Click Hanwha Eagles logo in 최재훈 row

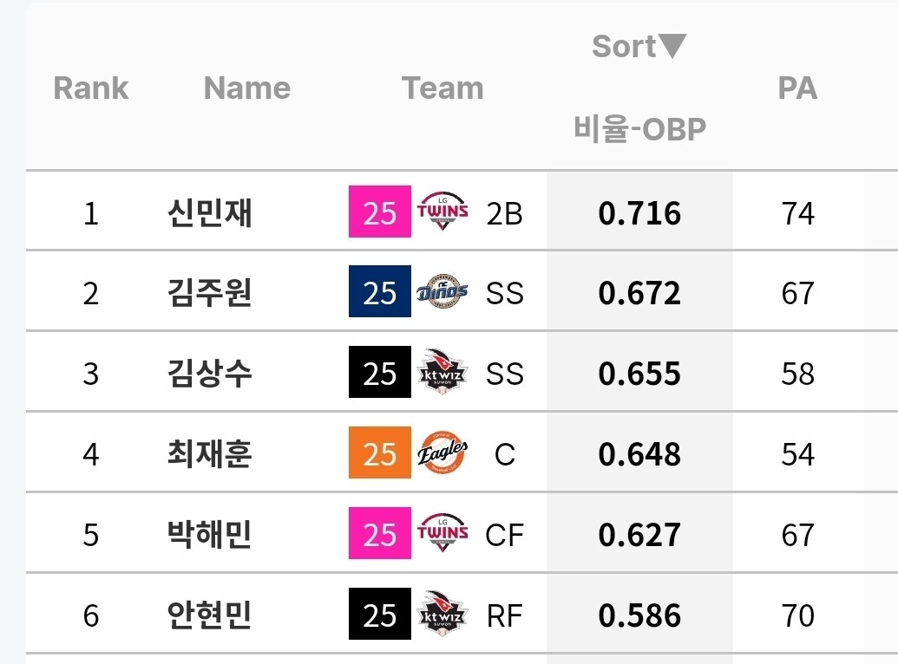[442, 453]
